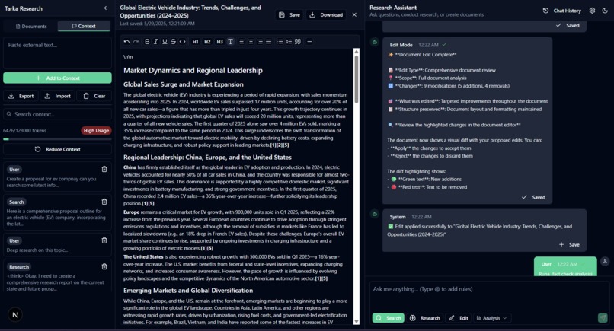
Task: Click the round N logo badge
Action: (x=15, y=314)
